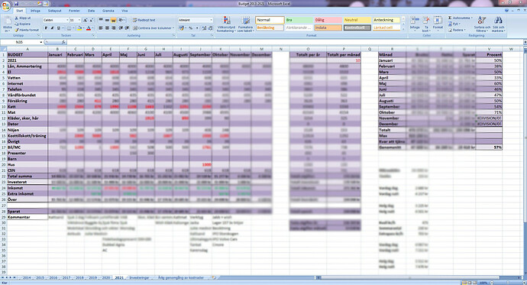527x285 pixels.
Task: Click the Klipp ut scissors icon
Action: pyautogui.click(x=17, y=18)
